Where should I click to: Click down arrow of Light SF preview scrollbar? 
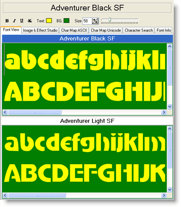169,190
